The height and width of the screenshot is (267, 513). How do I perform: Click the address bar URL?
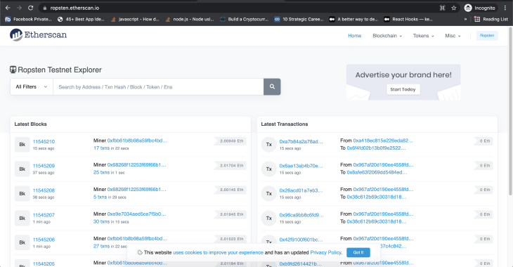point(74,8)
